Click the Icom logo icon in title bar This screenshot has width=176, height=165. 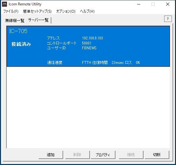click(x=4, y=4)
